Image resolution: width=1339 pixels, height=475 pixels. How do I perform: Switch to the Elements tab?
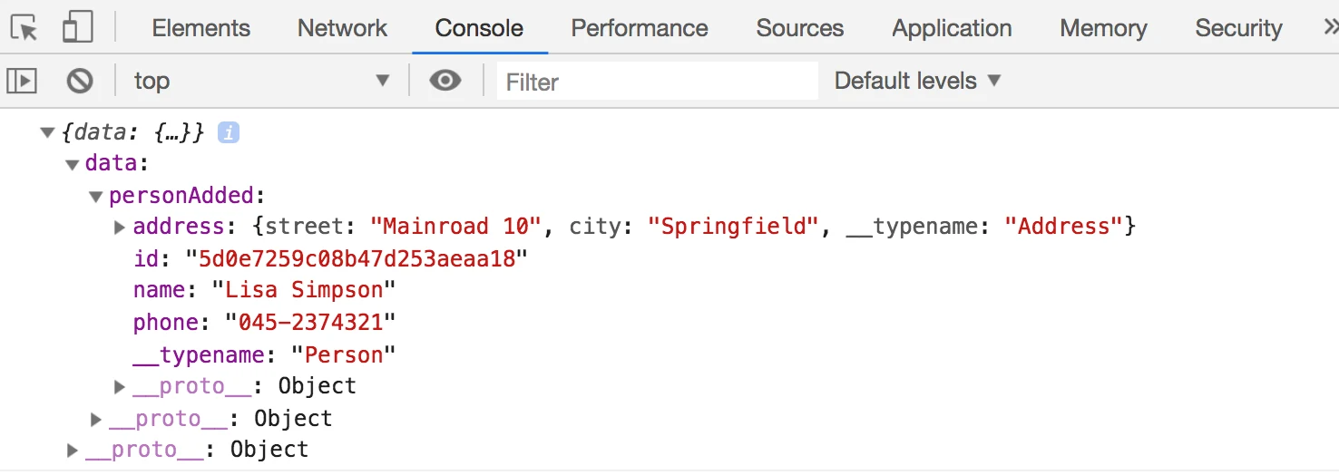pyautogui.click(x=201, y=28)
